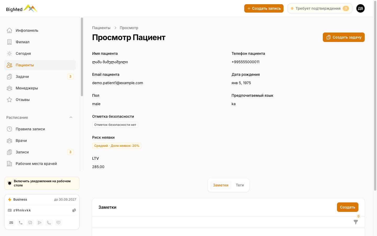Collapse the Расписание section chevron
Viewport: 377px width, 236px height.
71,117
